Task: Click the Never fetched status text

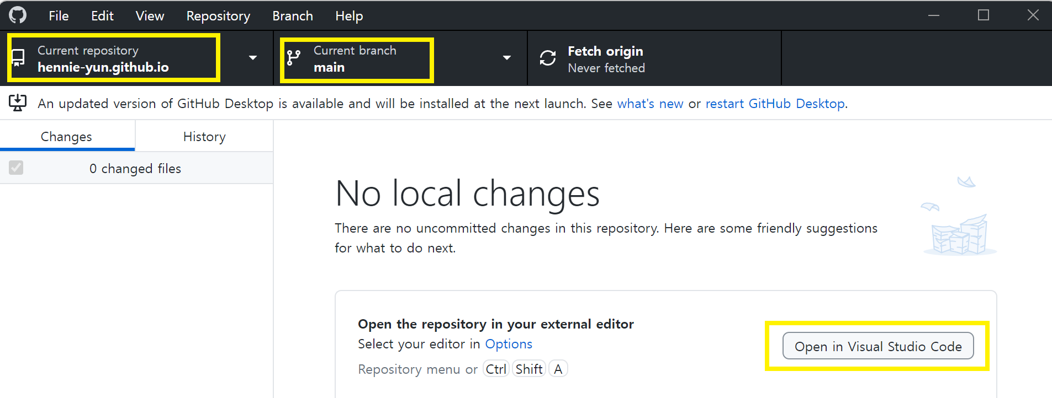Action: [606, 68]
